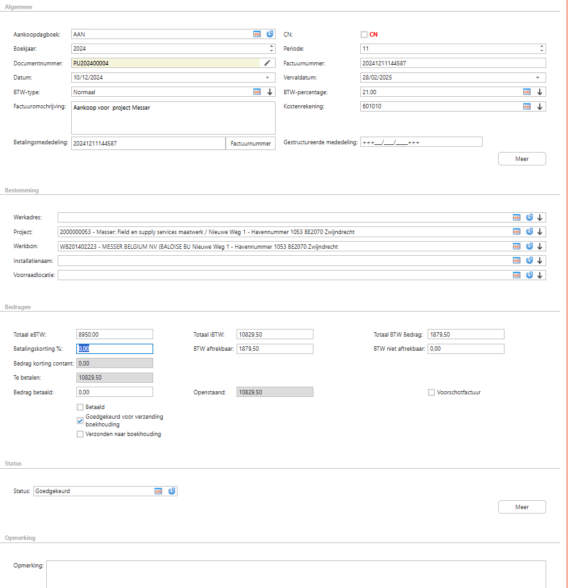Click the Factuurnummer input field

pyautogui.click(x=453, y=63)
